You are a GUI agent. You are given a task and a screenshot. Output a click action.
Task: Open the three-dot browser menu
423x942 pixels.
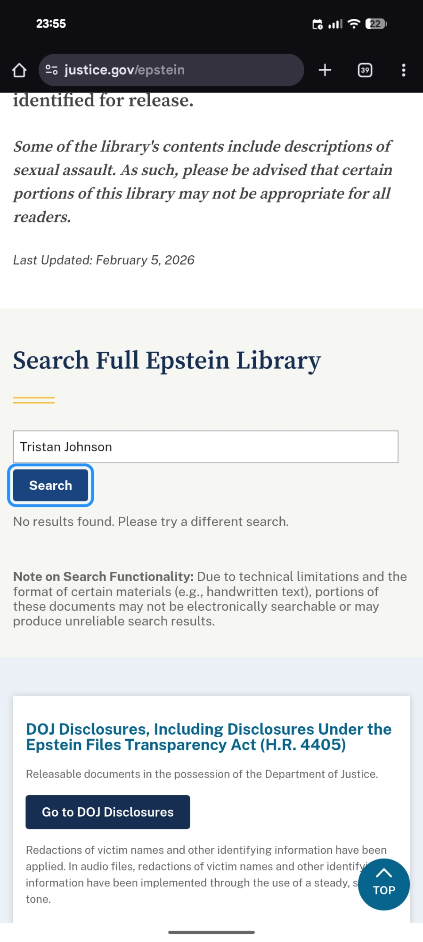pyautogui.click(x=403, y=70)
